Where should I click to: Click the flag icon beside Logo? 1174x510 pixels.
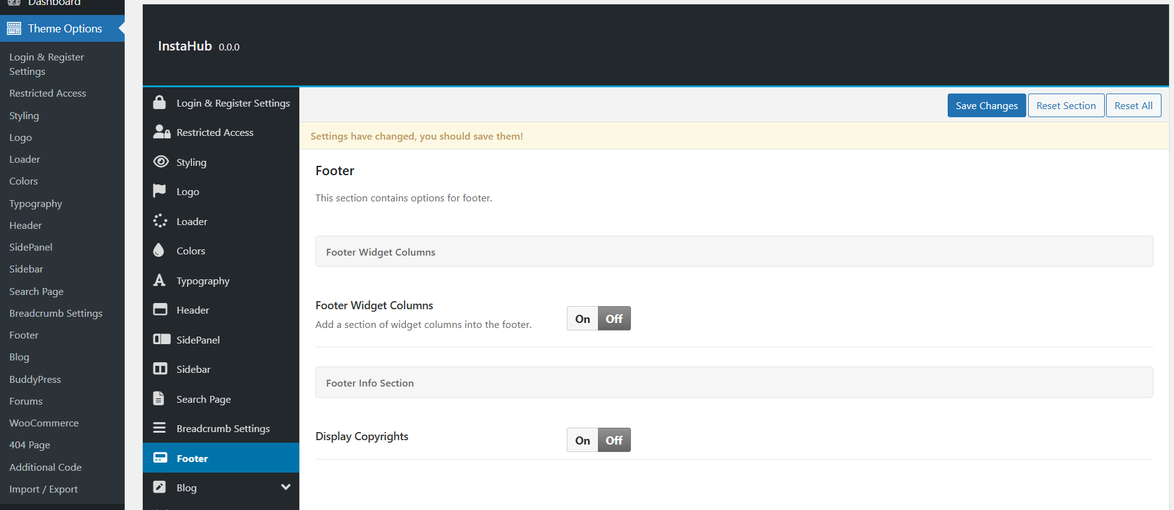[x=160, y=191]
